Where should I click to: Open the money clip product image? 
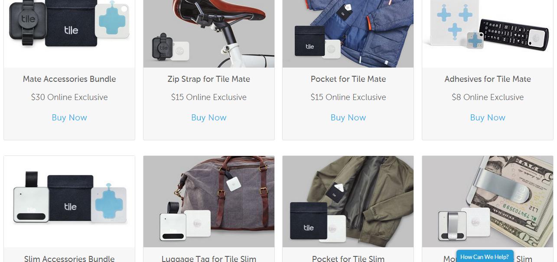[x=488, y=202]
